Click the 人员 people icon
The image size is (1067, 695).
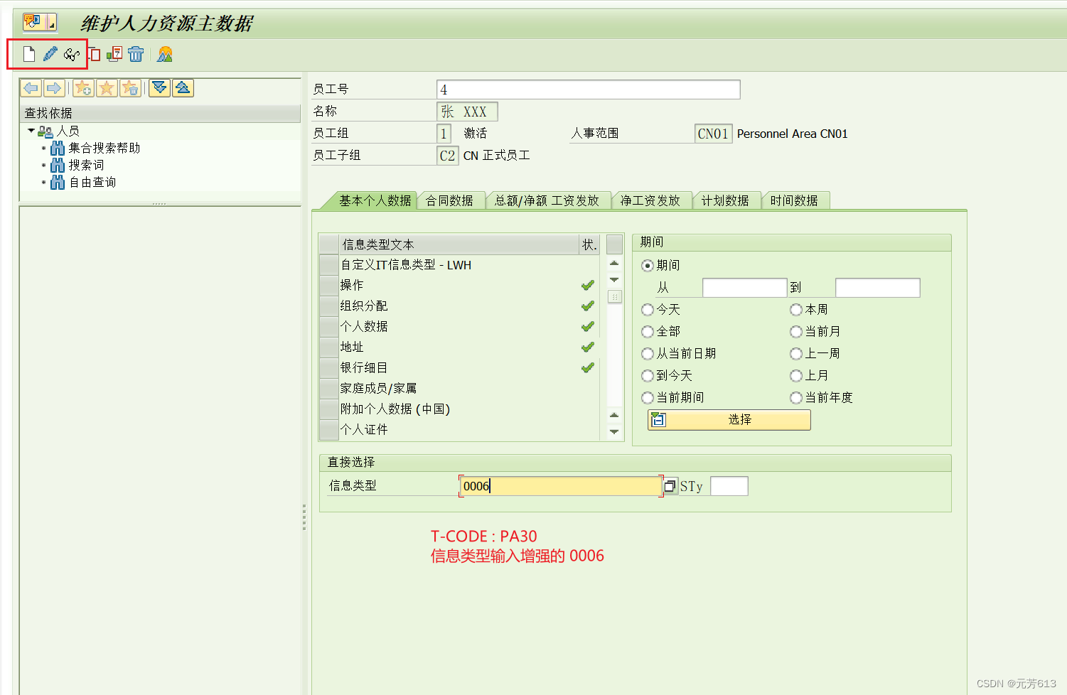[45, 131]
